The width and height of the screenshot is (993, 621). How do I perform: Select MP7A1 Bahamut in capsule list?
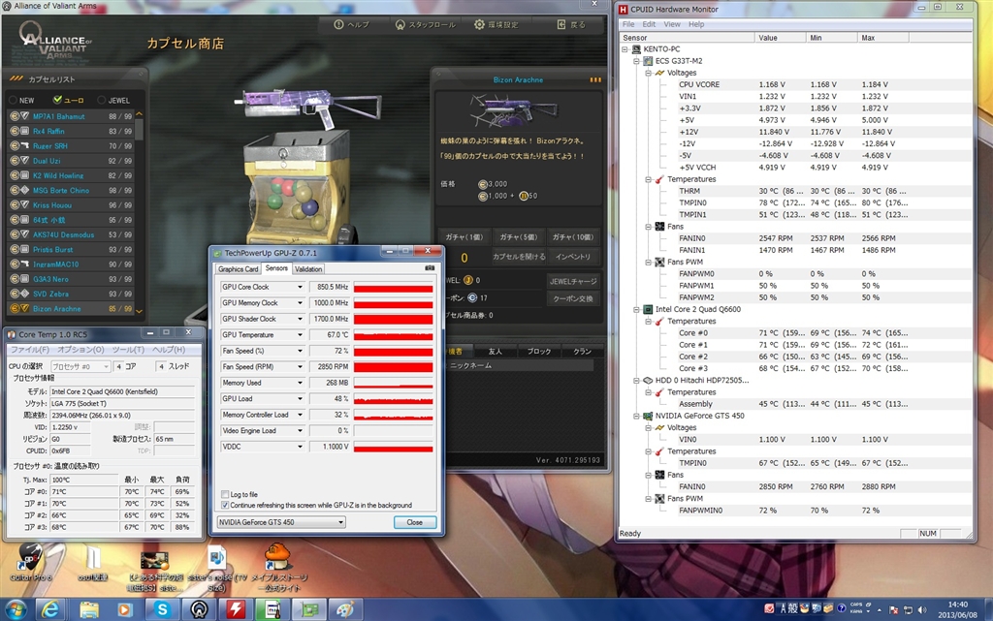coord(71,116)
